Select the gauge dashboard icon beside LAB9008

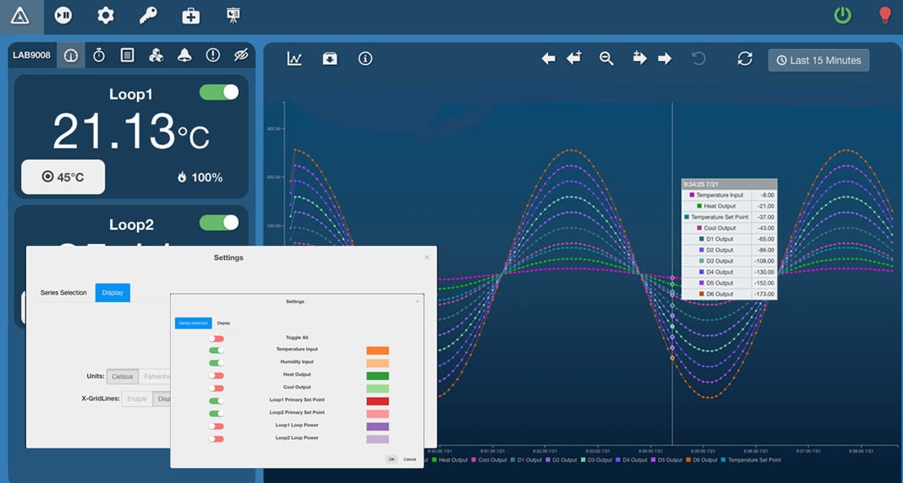pyautogui.click(x=71, y=55)
